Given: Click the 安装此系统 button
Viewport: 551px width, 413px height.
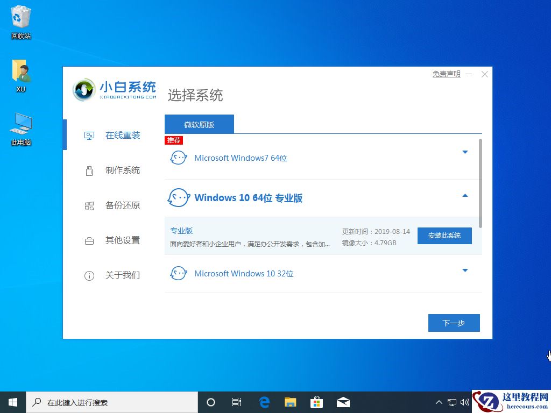Looking at the screenshot, I should tap(444, 236).
